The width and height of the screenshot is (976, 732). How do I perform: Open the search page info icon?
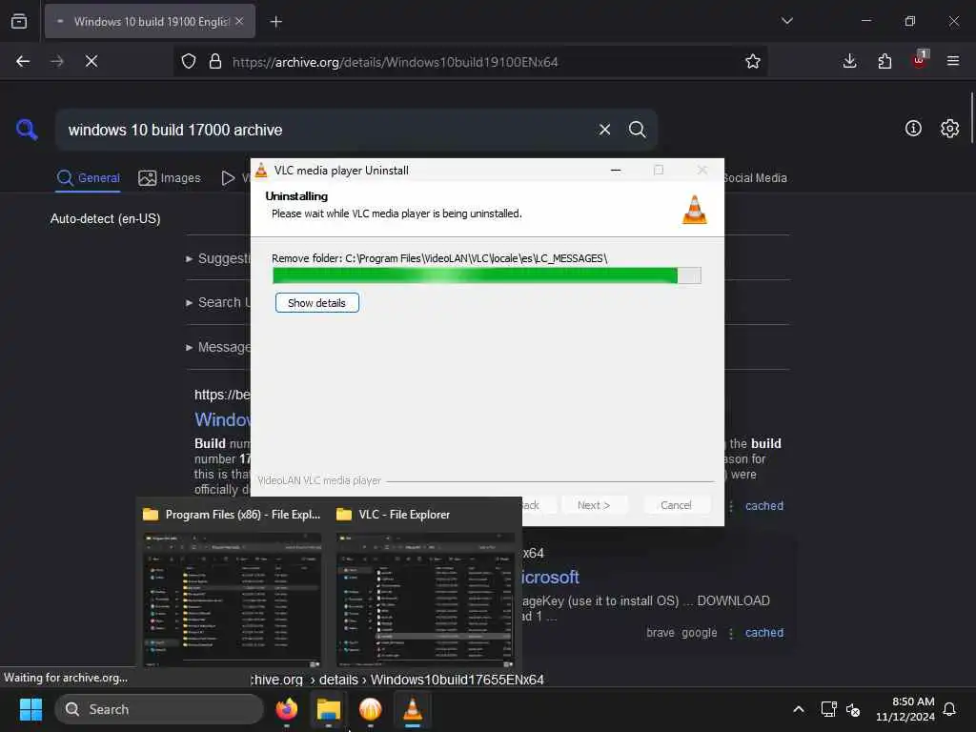point(913,129)
